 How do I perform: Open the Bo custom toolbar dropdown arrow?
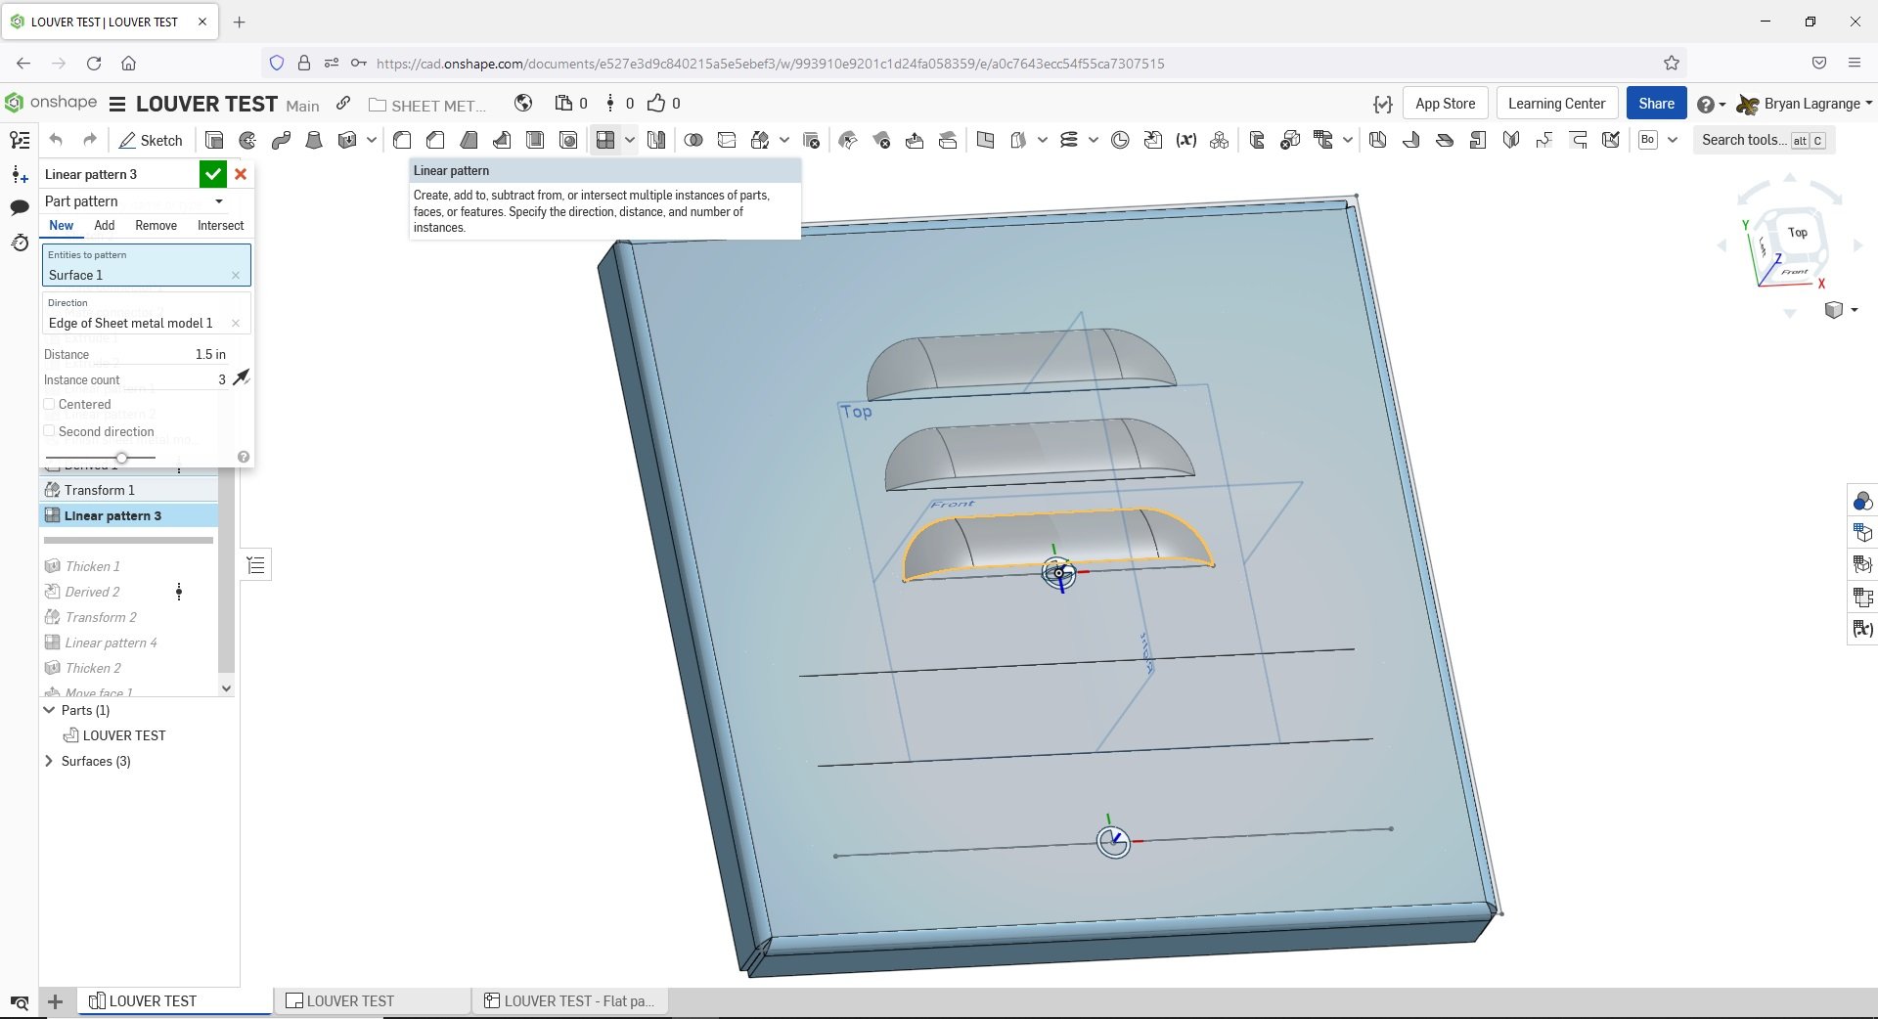pyautogui.click(x=1673, y=140)
